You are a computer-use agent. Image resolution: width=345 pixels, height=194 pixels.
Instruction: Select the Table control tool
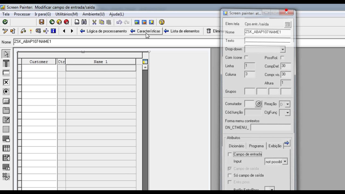[6, 148]
